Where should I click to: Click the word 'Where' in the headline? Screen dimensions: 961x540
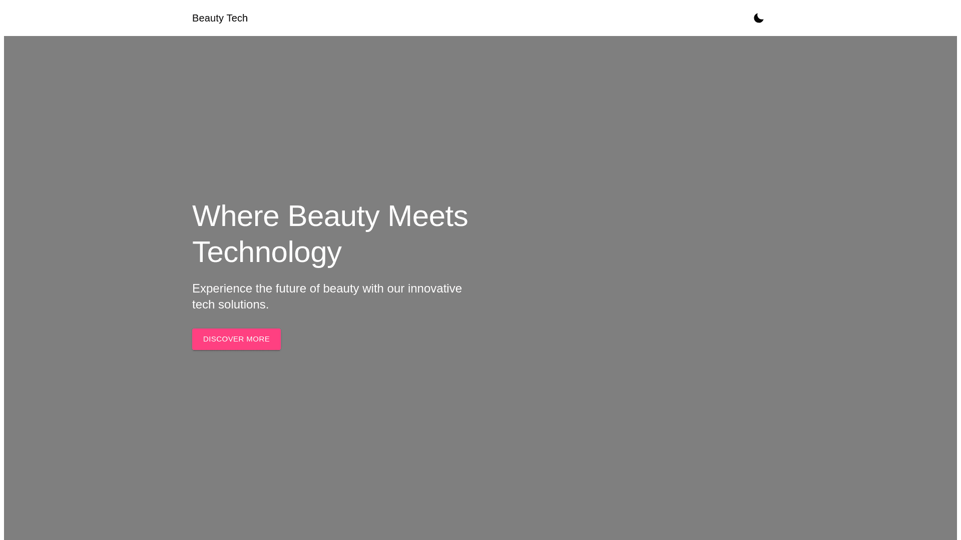pyautogui.click(x=235, y=216)
